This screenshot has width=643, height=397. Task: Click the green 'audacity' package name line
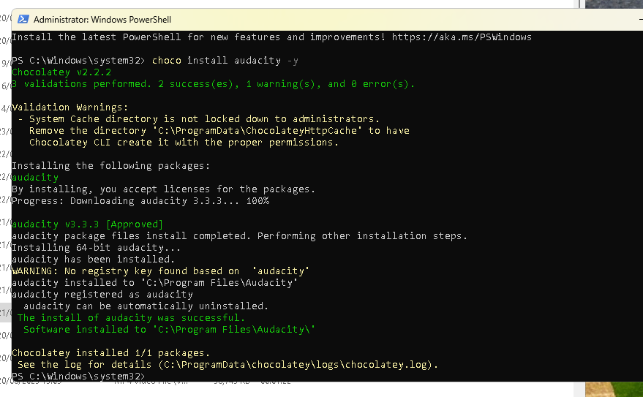coord(35,178)
